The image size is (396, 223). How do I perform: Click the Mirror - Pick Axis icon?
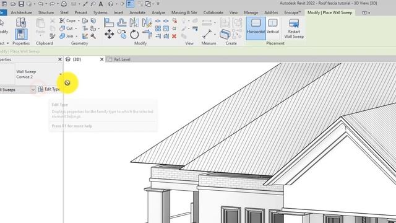[x=134, y=22]
